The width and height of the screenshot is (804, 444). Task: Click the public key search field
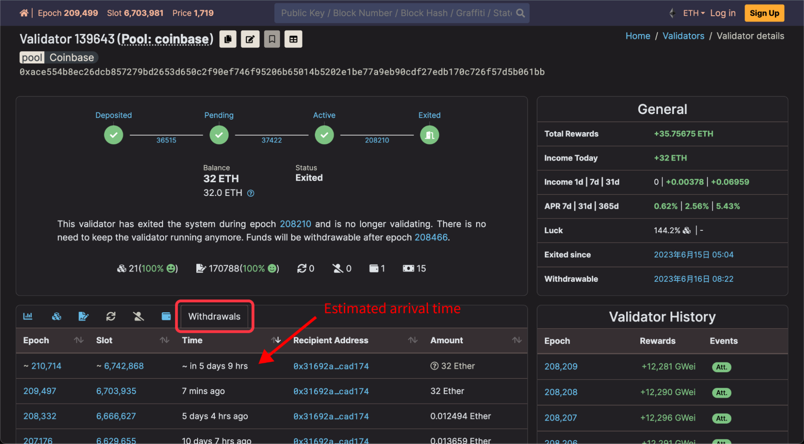click(396, 13)
